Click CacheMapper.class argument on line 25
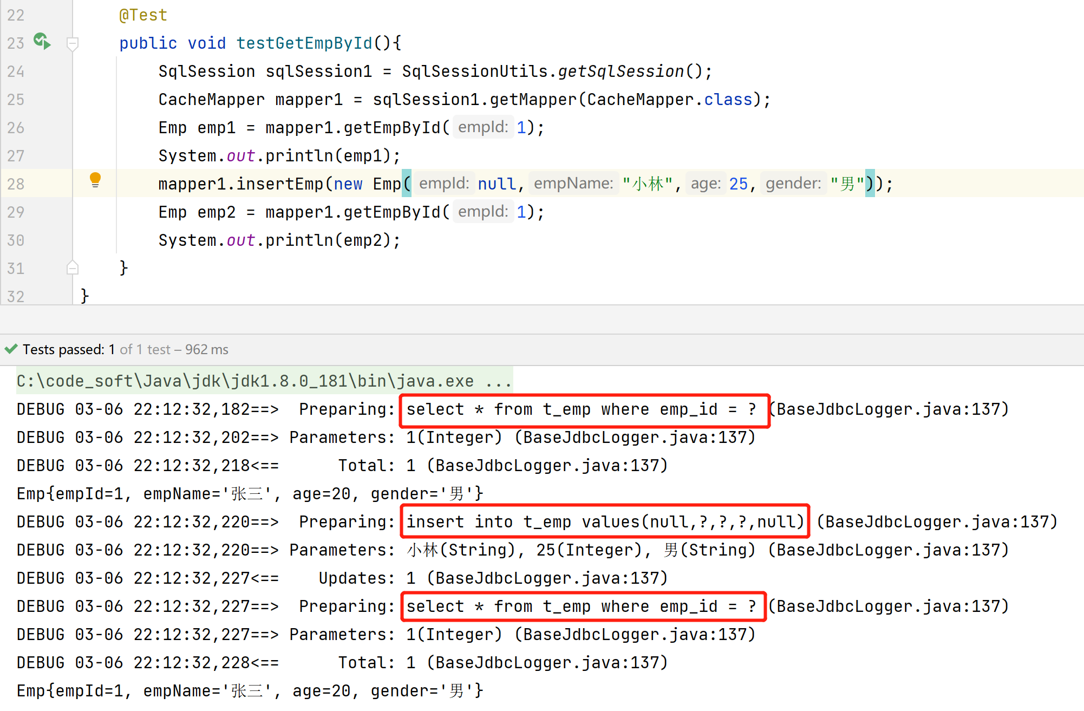The height and width of the screenshot is (711, 1084). point(670,100)
